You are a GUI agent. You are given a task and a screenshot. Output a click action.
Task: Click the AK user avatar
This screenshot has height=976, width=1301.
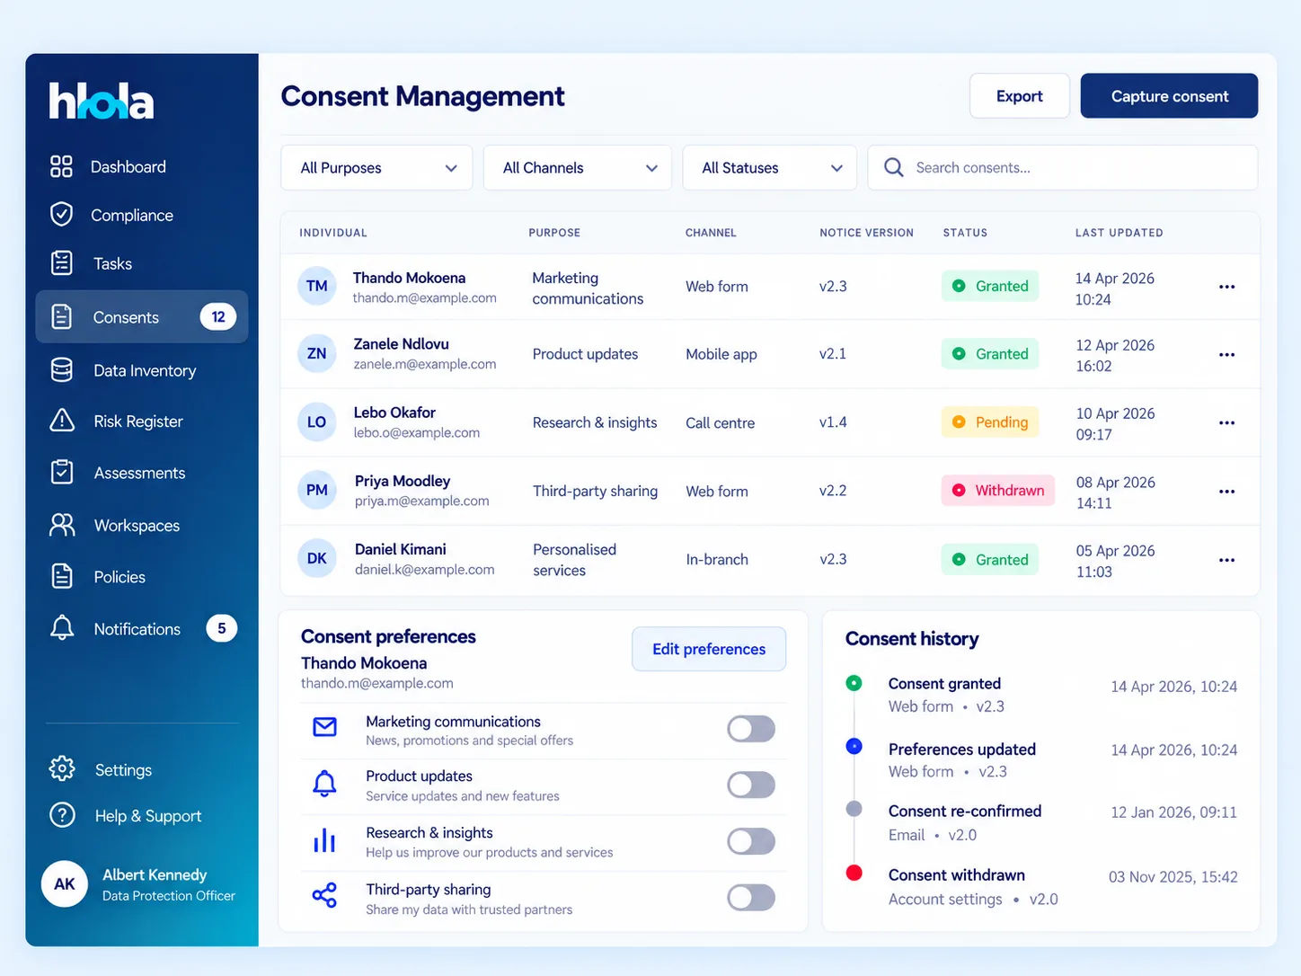[x=65, y=883]
